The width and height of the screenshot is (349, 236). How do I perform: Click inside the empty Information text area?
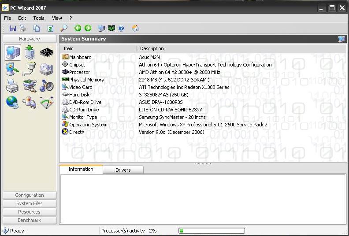pyautogui.click(x=203, y=199)
